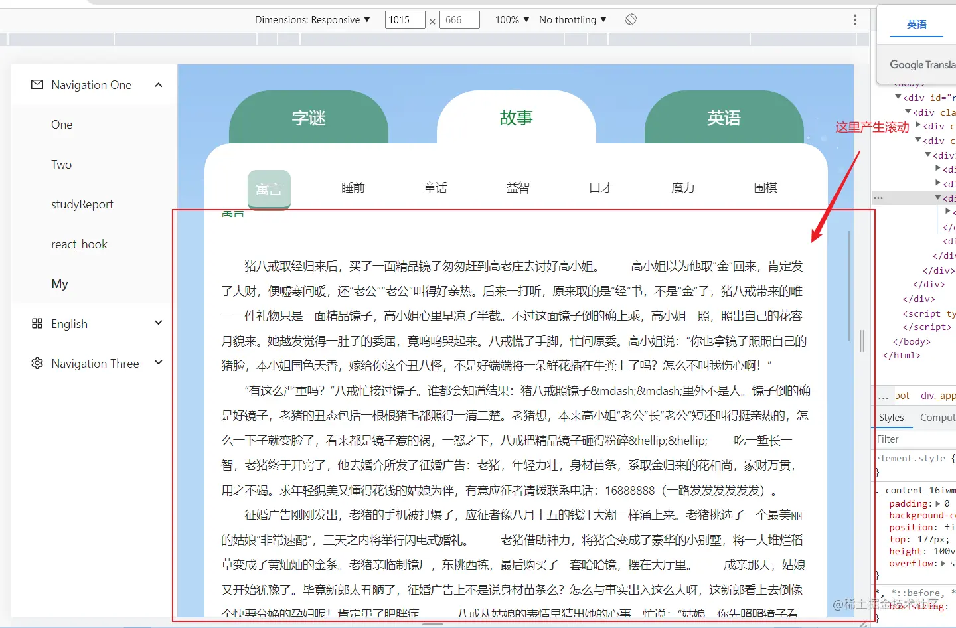Click the English grid icon

37,323
